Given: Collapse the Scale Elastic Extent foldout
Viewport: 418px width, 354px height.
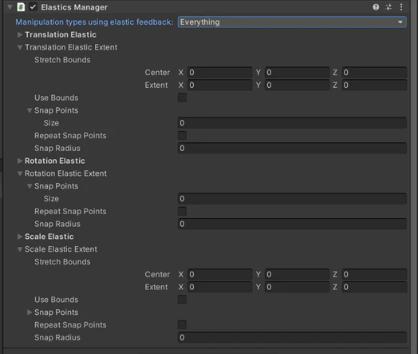Looking at the screenshot, I should coord(20,249).
